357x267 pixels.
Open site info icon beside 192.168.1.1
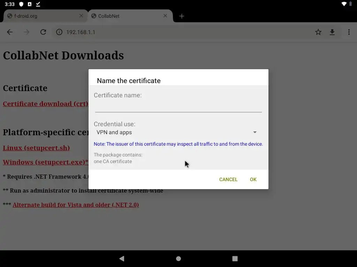point(59,32)
